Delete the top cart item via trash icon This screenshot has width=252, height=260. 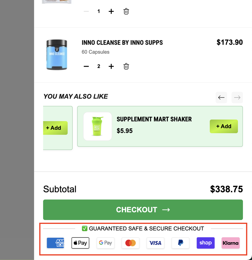coord(126,11)
